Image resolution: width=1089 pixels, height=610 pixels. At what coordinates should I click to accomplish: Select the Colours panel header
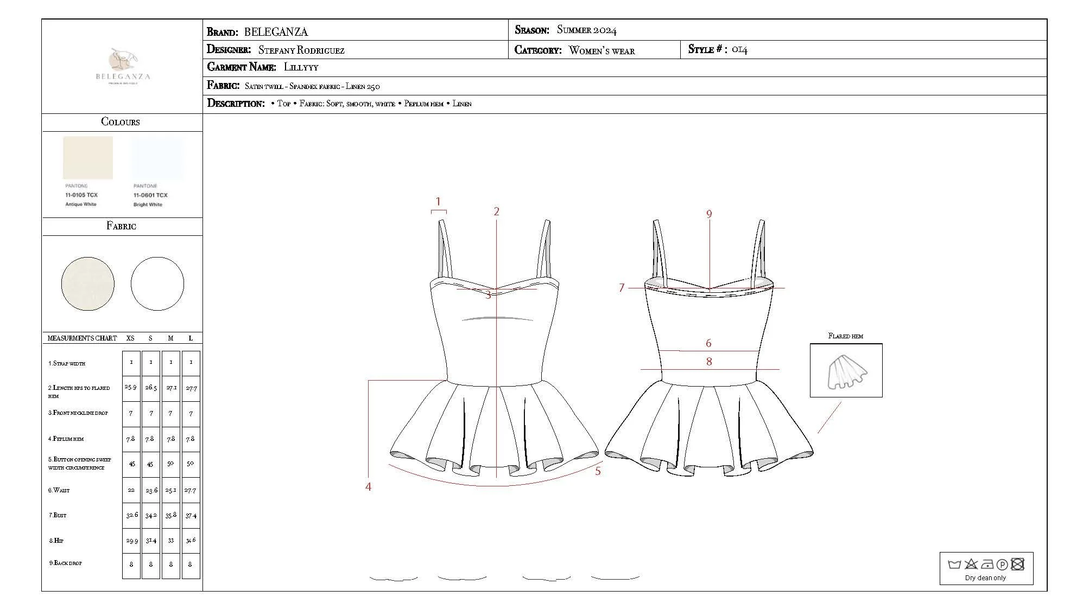(x=121, y=122)
